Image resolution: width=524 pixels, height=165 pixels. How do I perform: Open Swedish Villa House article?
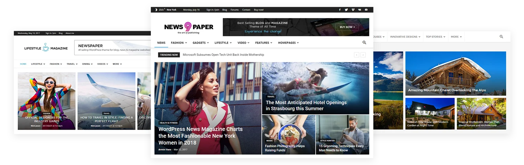[427, 124]
